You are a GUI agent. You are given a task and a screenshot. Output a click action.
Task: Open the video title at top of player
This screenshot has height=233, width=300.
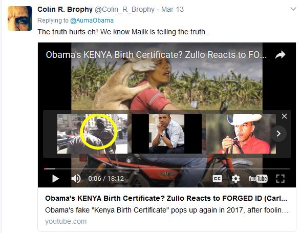156,55
